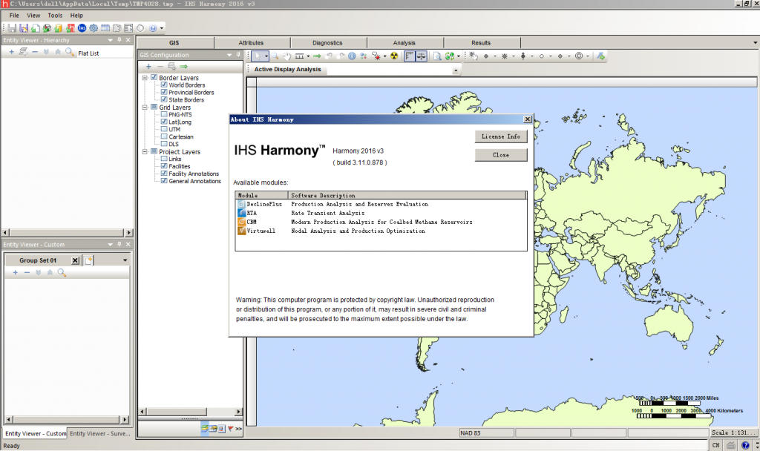Click the balance scale icon in map toolbar

(422, 56)
